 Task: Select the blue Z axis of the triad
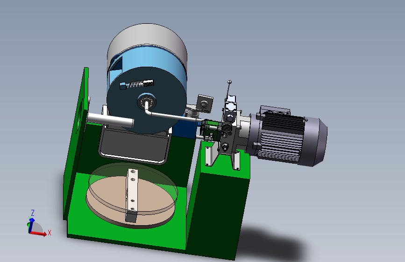[31, 225]
